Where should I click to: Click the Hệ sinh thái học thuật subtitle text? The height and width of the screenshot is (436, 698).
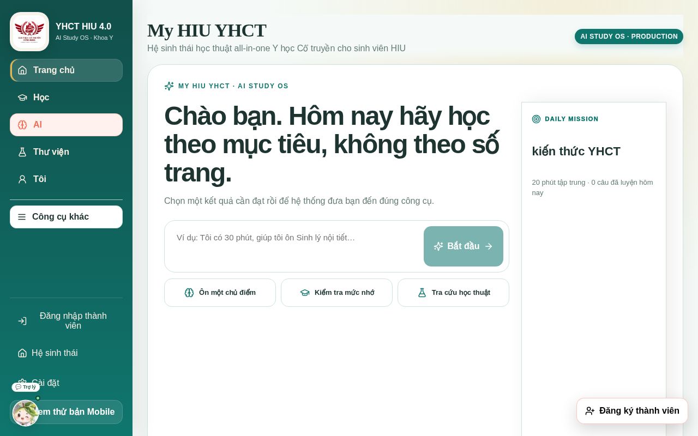[x=276, y=49]
